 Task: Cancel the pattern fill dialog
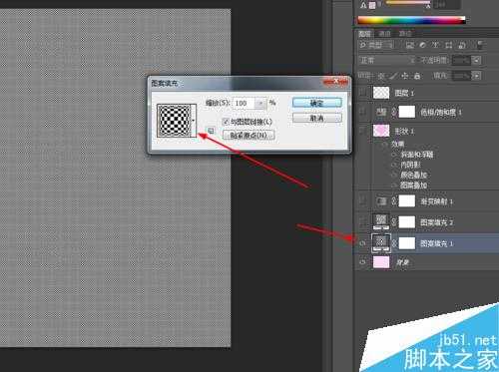point(316,118)
